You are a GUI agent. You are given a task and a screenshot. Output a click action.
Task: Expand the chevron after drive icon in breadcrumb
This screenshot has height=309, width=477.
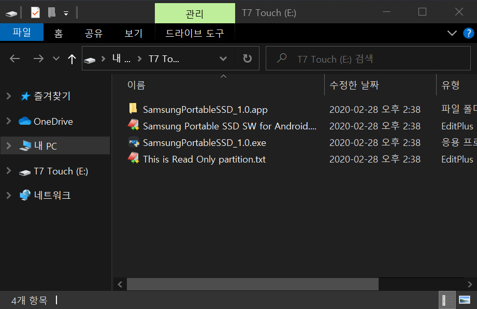tap(104, 58)
